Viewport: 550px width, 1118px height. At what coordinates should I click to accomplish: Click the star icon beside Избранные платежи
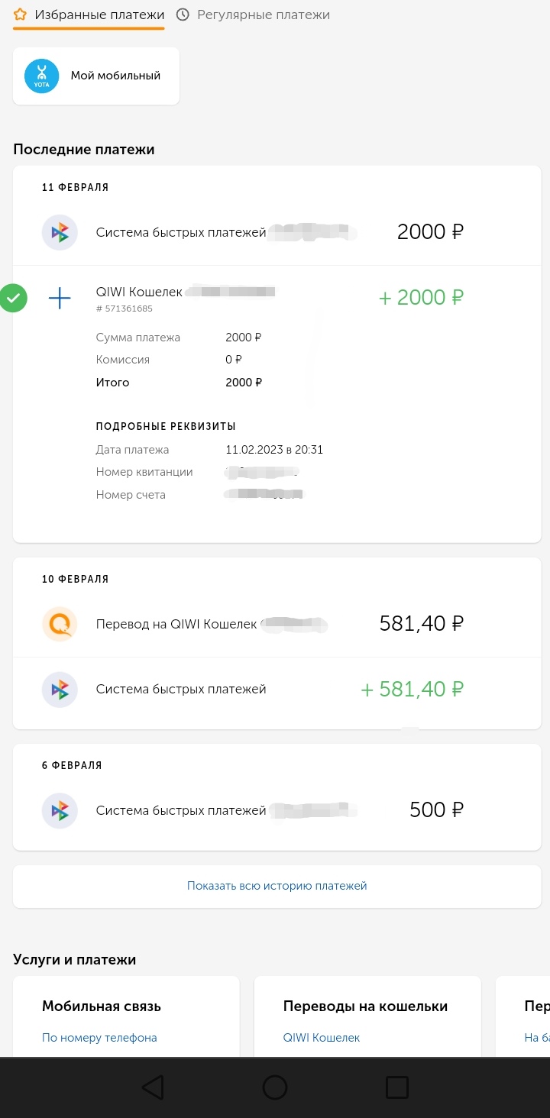click(21, 15)
